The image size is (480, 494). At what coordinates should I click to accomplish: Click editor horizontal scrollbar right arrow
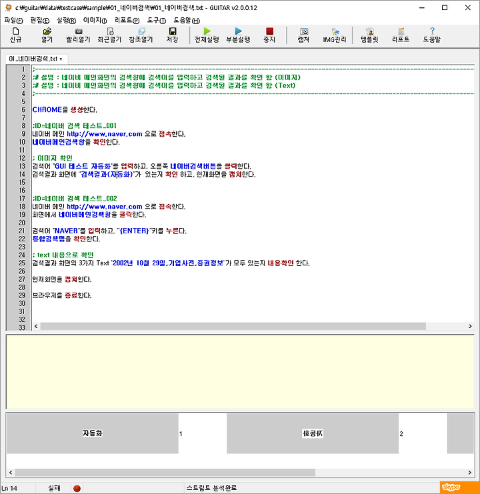pyautogui.click(x=470, y=326)
